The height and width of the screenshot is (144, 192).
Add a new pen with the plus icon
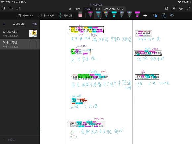(x=145, y=16)
